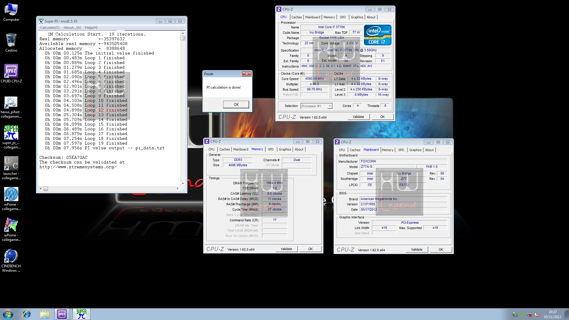Open Windows Explorer folder from taskbar

click(x=45, y=314)
